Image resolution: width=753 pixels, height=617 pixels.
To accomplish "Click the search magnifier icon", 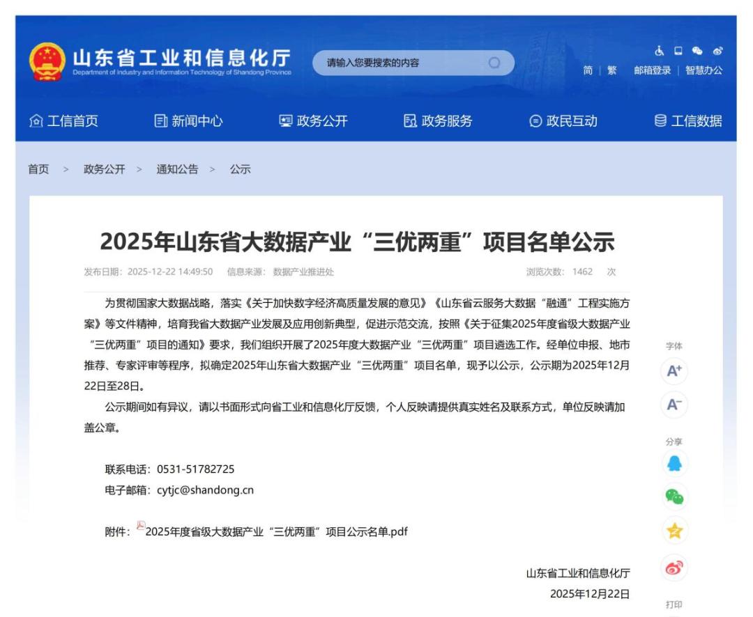I will (494, 63).
